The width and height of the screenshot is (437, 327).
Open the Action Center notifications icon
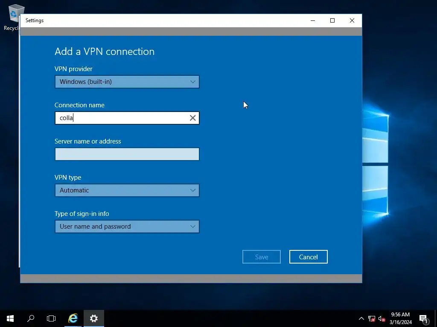[x=424, y=318]
